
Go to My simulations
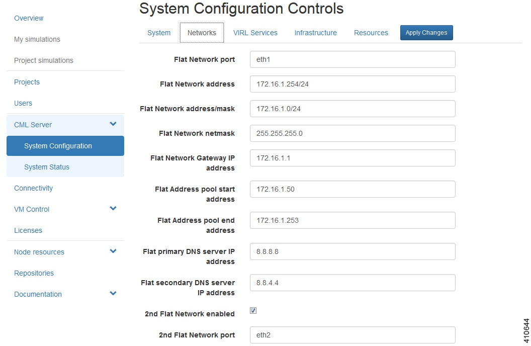pyautogui.click(x=37, y=39)
